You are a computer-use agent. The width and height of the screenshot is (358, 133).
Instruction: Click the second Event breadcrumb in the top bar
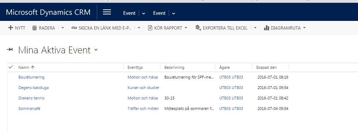[159, 13]
